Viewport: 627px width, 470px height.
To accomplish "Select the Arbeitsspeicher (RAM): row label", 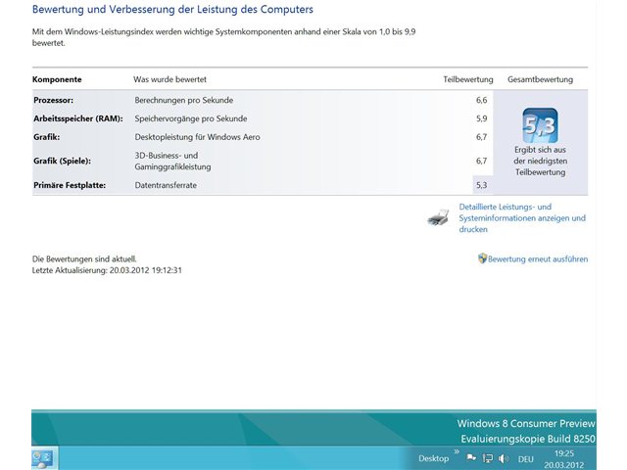I will tap(78, 118).
